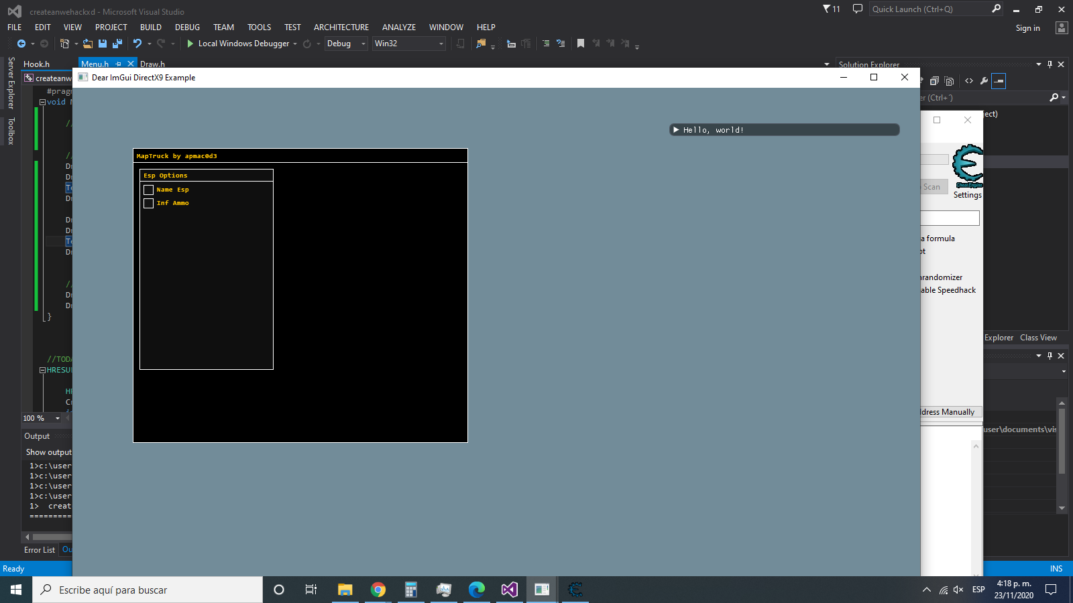The image size is (1073, 603).
Task: Click the Windows taskbar search box
Action: [x=148, y=590]
